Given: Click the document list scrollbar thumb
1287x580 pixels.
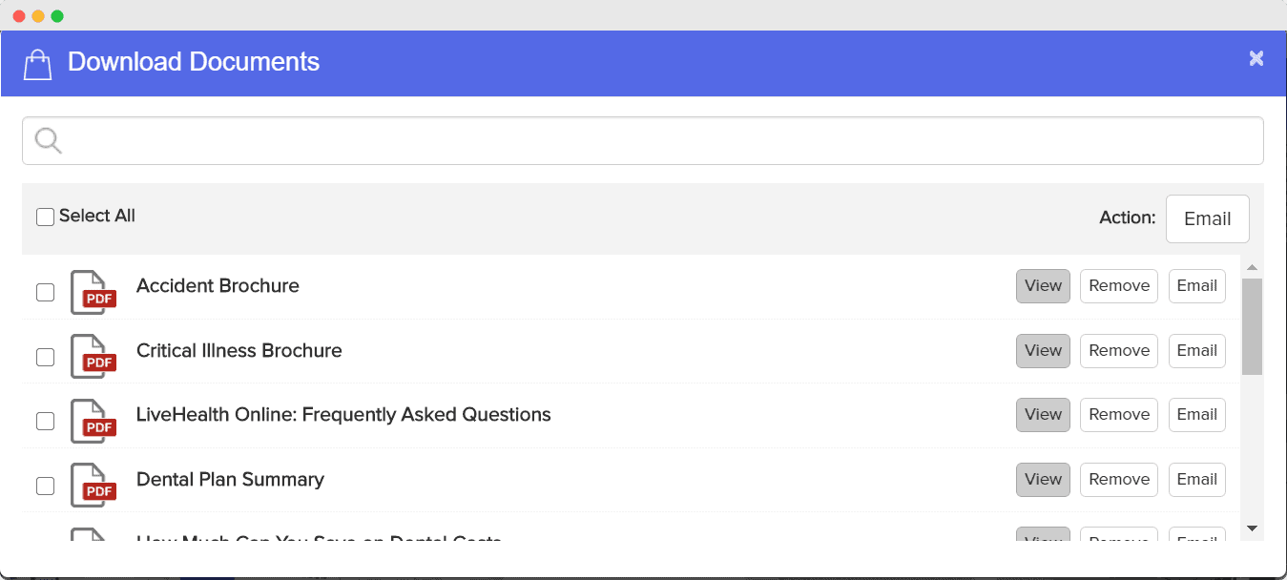Looking at the screenshot, I should pos(1252,325).
